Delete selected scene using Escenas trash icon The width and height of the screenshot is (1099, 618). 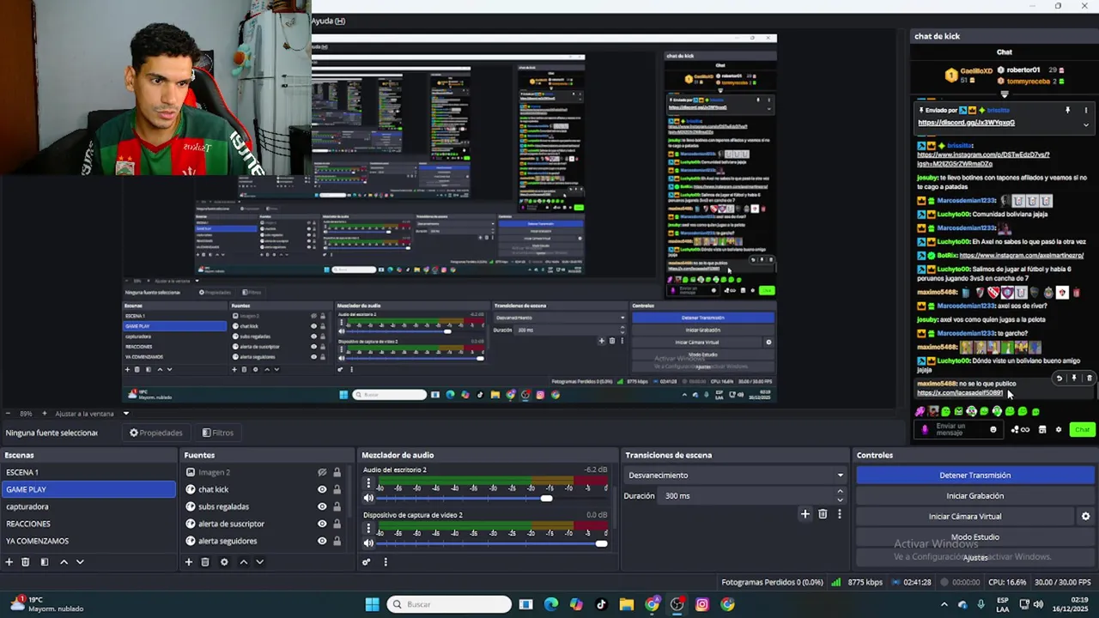tap(26, 562)
